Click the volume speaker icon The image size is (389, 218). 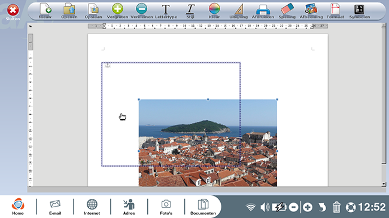click(265, 207)
